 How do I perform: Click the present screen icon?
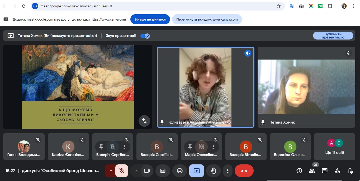point(196,171)
